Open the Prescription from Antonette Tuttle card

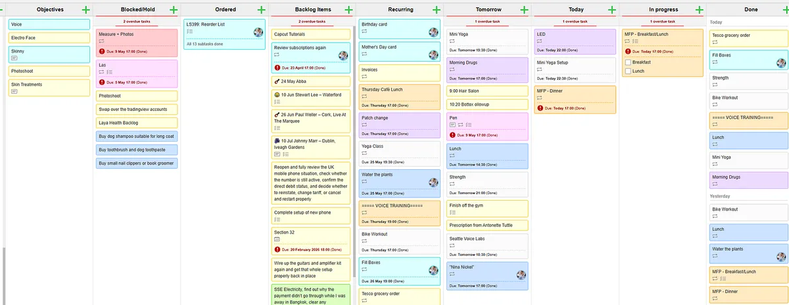(x=487, y=225)
